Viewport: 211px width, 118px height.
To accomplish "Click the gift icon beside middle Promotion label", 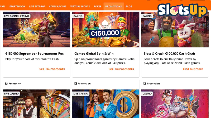I will [76, 83].
